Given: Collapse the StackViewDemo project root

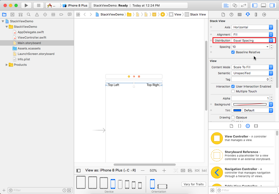Looking at the screenshot, I should tap(3, 21).
